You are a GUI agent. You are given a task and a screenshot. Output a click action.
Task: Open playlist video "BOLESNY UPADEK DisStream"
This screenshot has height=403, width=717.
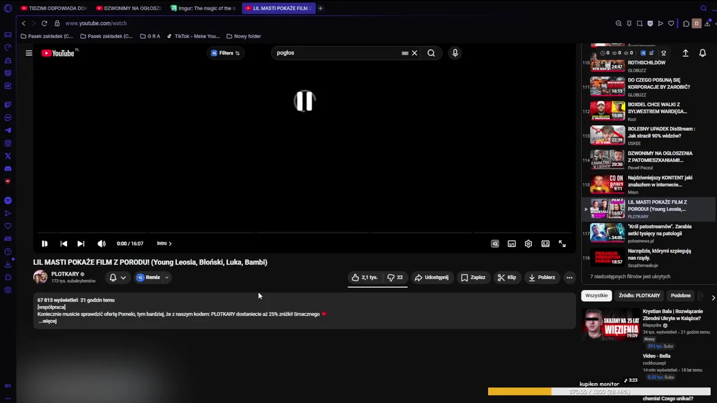[648, 135]
